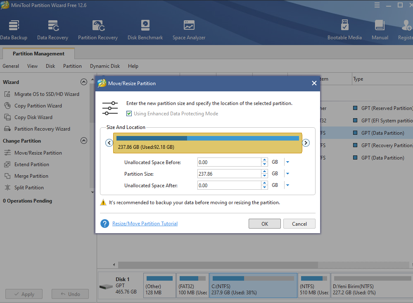Image resolution: width=413 pixels, height=303 pixels.
Task: Open the Data Backup tool
Action: click(x=14, y=30)
